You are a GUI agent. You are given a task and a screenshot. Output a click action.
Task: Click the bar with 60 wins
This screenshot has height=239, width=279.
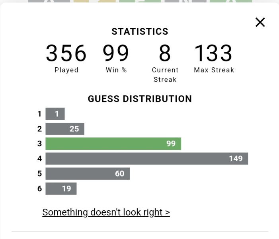(x=88, y=174)
